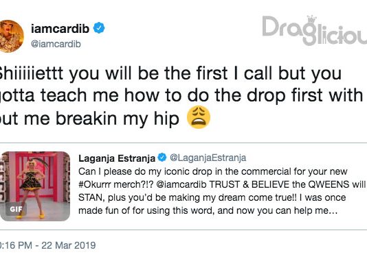Open the @iamcardib handle under the name

(56, 44)
